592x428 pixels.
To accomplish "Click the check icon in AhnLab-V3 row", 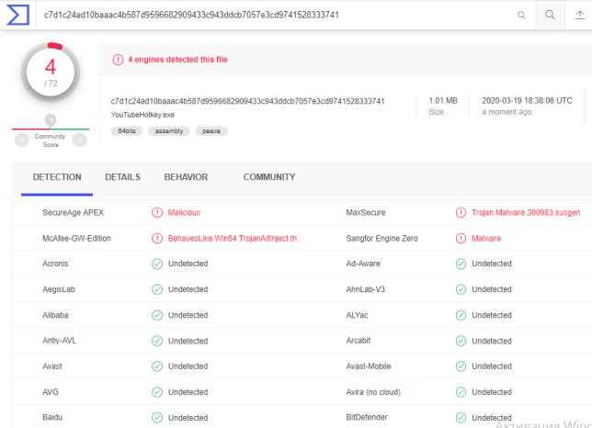I will pyautogui.click(x=461, y=289).
